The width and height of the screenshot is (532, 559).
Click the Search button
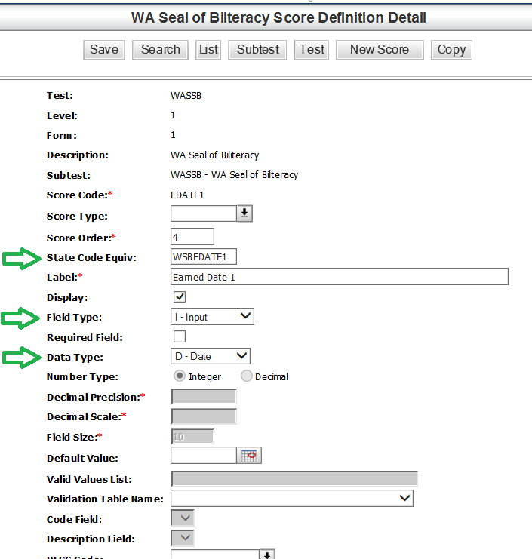pos(160,50)
